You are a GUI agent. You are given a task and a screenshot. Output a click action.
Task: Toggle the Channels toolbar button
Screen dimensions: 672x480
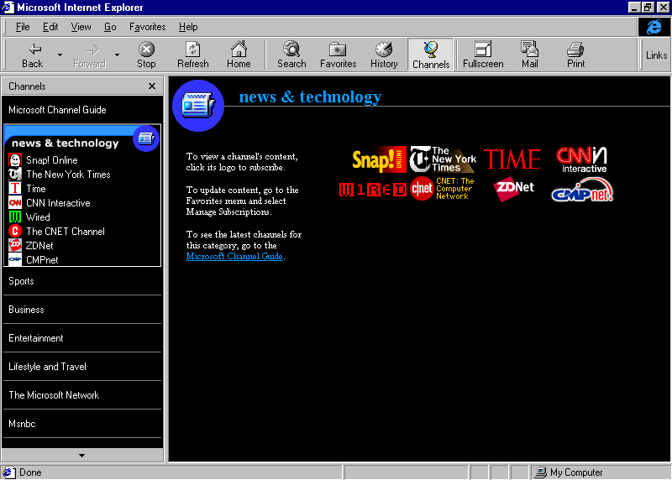[431, 55]
